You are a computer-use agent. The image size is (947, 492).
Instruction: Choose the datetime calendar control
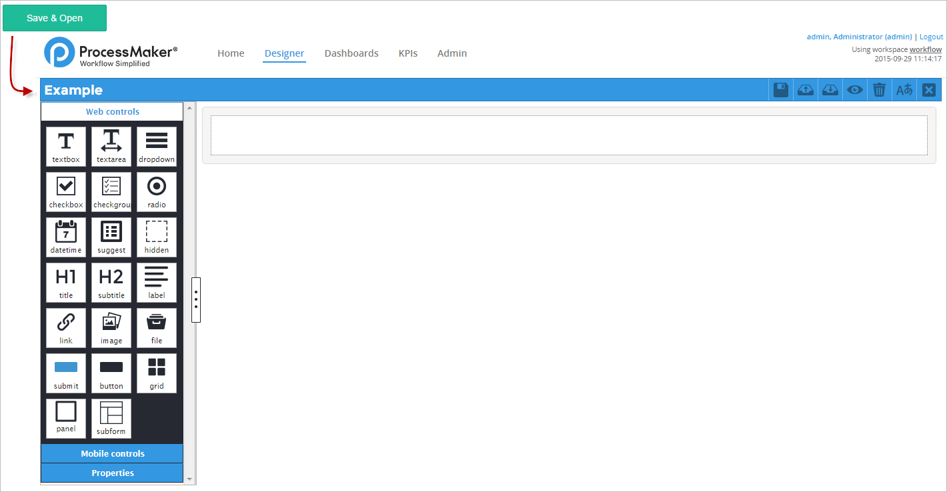[x=66, y=237]
